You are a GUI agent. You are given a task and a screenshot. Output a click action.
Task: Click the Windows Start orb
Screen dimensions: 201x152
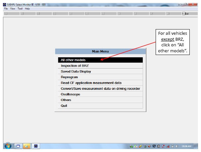[x=8, y=146]
